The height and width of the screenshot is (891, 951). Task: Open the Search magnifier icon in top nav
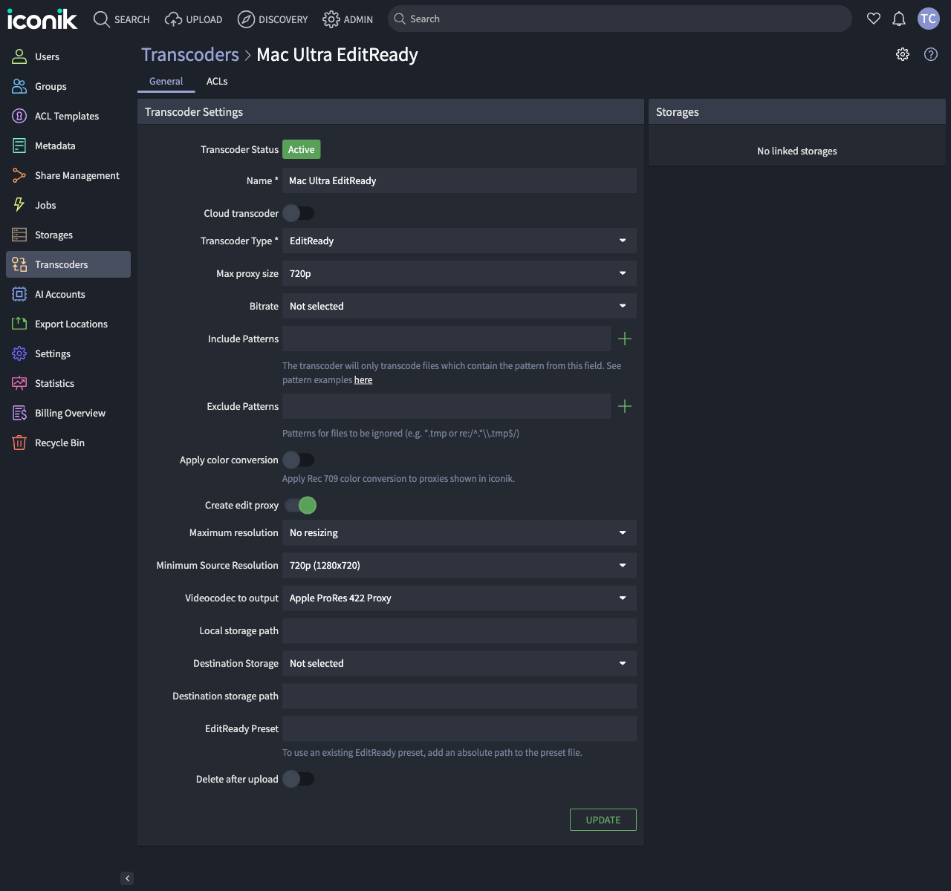tap(102, 19)
